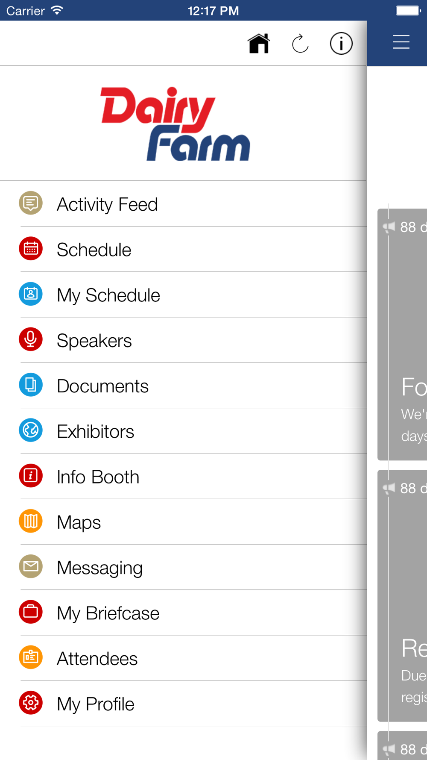Tap the orange Maps icon
Screen dimensions: 427x760
point(31,521)
